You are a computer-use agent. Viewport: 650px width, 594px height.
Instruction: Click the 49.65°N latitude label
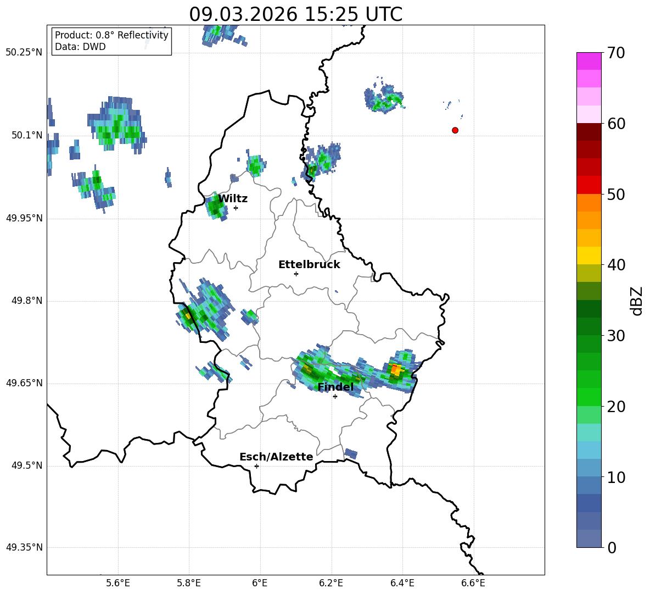(24, 383)
